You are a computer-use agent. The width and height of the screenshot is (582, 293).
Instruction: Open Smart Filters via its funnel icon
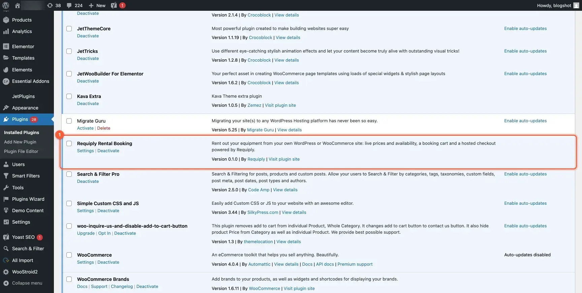click(6, 176)
